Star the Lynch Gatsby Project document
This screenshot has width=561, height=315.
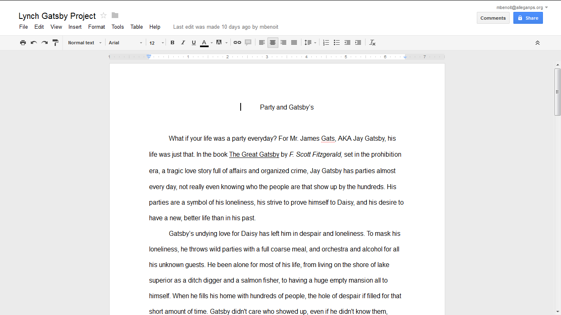(103, 16)
